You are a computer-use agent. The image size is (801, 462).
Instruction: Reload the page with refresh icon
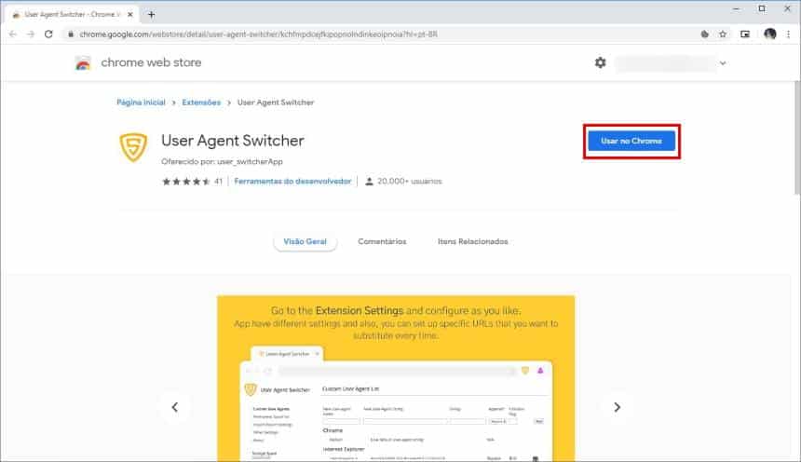point(48,34)
